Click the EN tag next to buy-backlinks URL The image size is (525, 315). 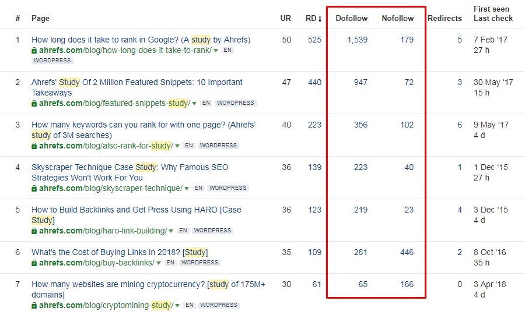(170, 263)
